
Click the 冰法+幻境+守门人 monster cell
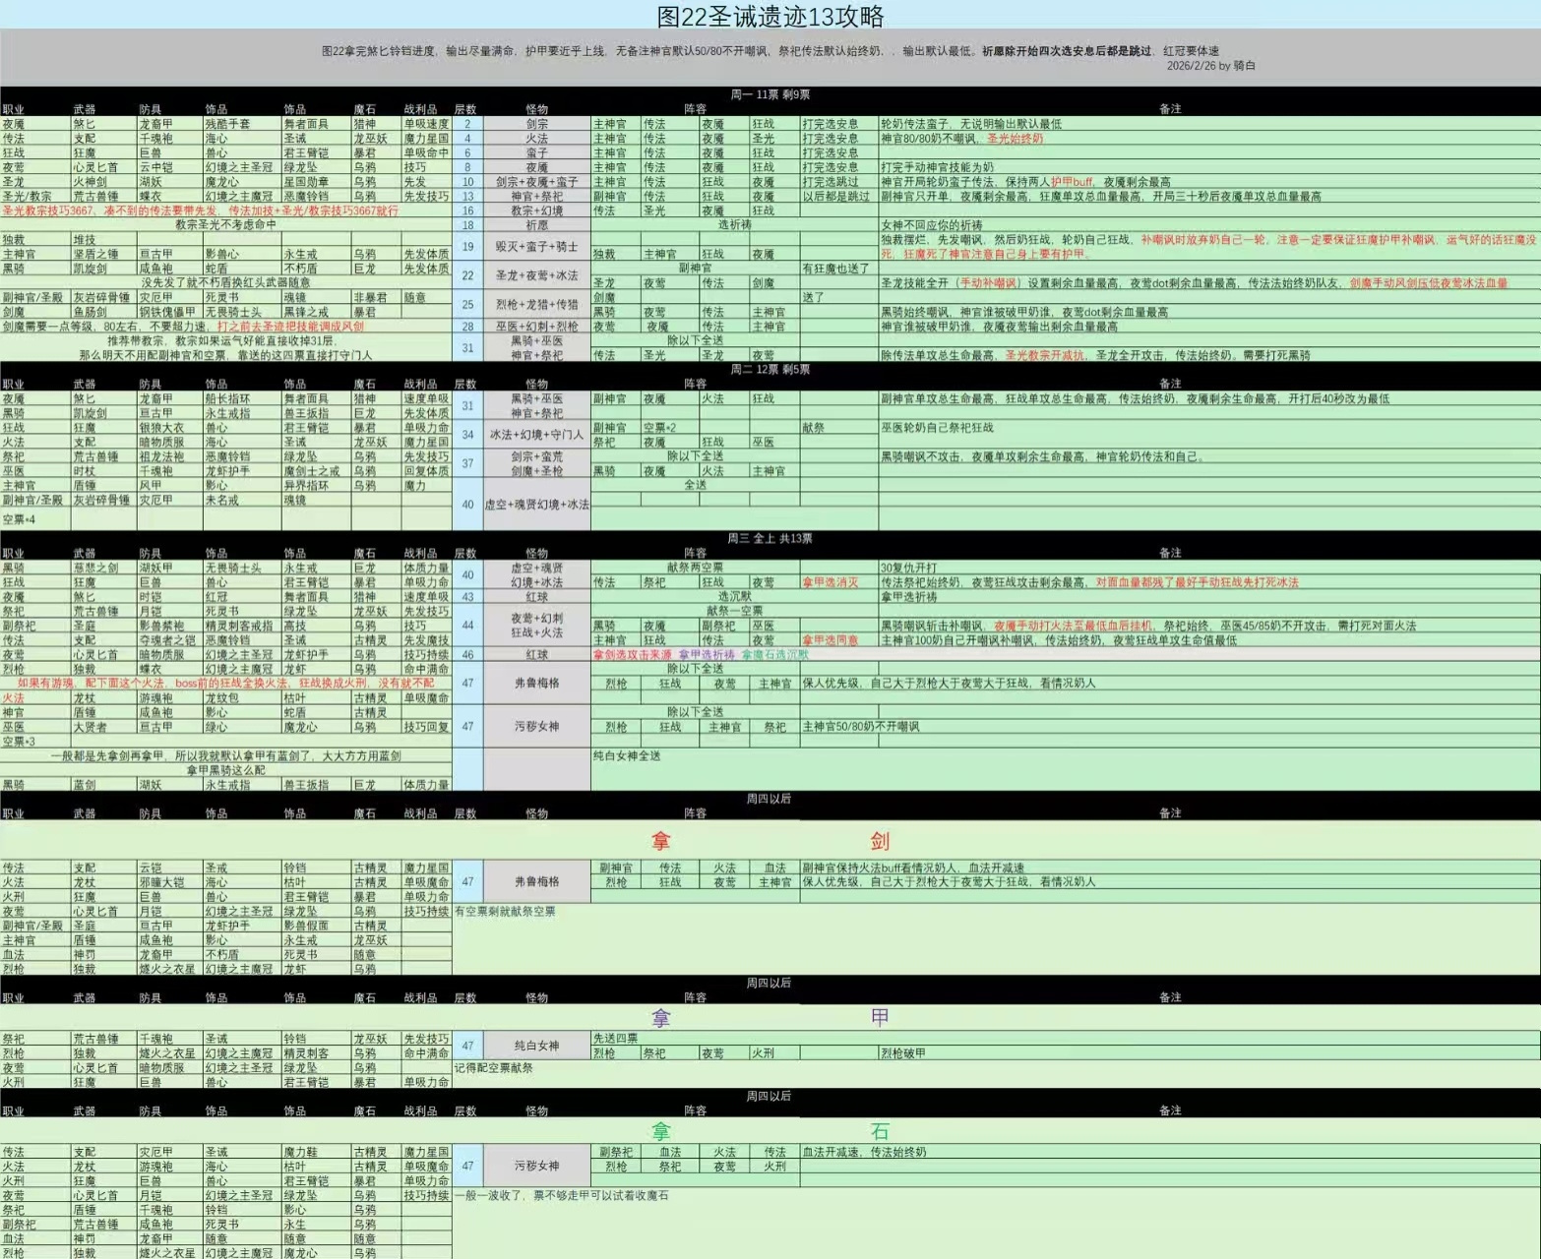tap(536, 434)
